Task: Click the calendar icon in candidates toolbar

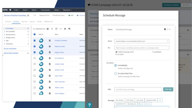Action: tap(56, 29)
